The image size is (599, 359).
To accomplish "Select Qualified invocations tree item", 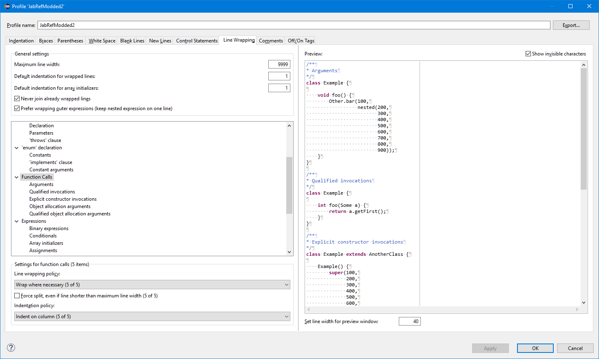I will tap(52, 192).
